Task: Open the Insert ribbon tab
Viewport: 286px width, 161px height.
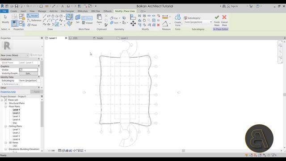Action: (x=23, y=11)
